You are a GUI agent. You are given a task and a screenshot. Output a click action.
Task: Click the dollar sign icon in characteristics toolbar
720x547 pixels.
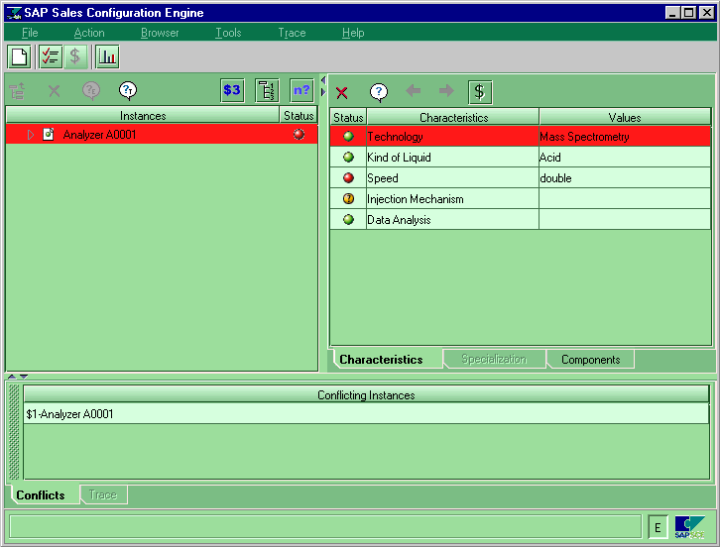pyautogui.click(x=480, y=92)
